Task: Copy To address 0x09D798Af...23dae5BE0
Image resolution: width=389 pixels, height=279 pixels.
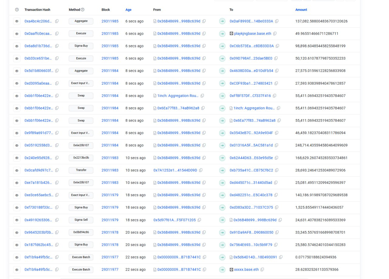Action: 276,59
